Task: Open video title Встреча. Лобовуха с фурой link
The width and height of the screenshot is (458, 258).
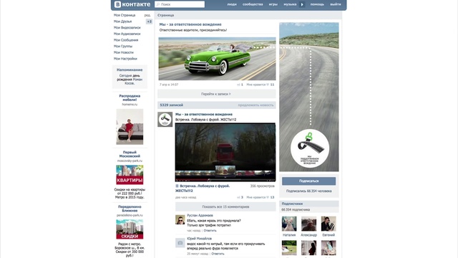Action: 202,188
